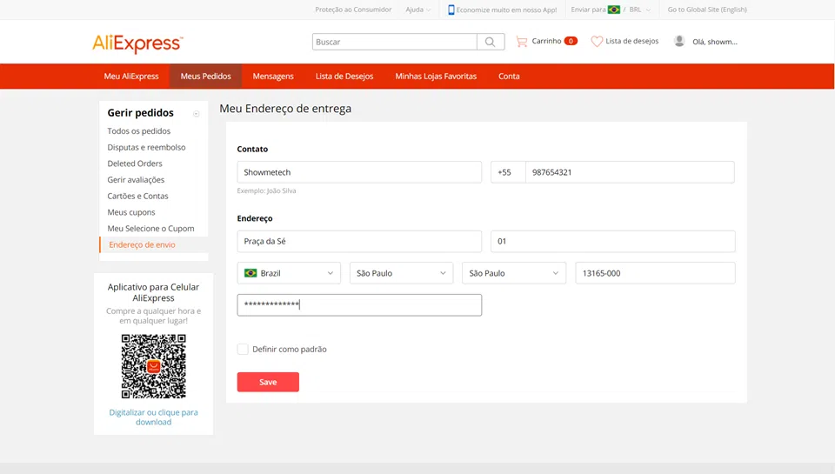The height and width of the screenshot is (474, 835).
Task: Open the São Paulo state dropdown
Action: click(x=402, y=273)
